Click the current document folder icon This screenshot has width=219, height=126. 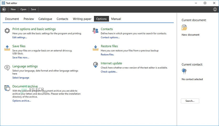tap(184, 28)
